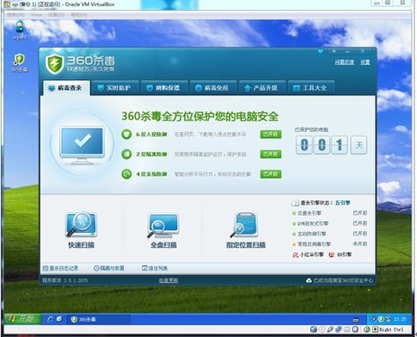The height and width of the screenshot is (337, 417).
Task: Click the Right Ctrl host key indicator
Action: tap(388, 330)
